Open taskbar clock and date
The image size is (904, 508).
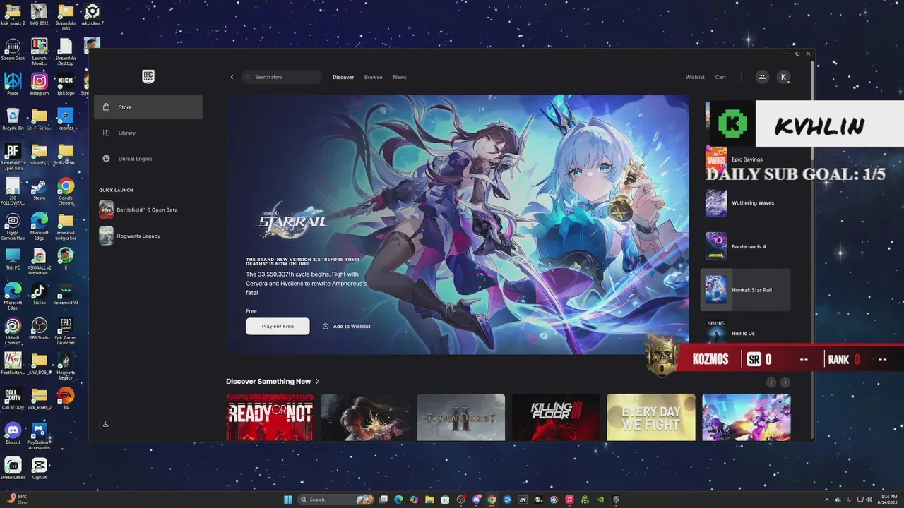(888, 500)
